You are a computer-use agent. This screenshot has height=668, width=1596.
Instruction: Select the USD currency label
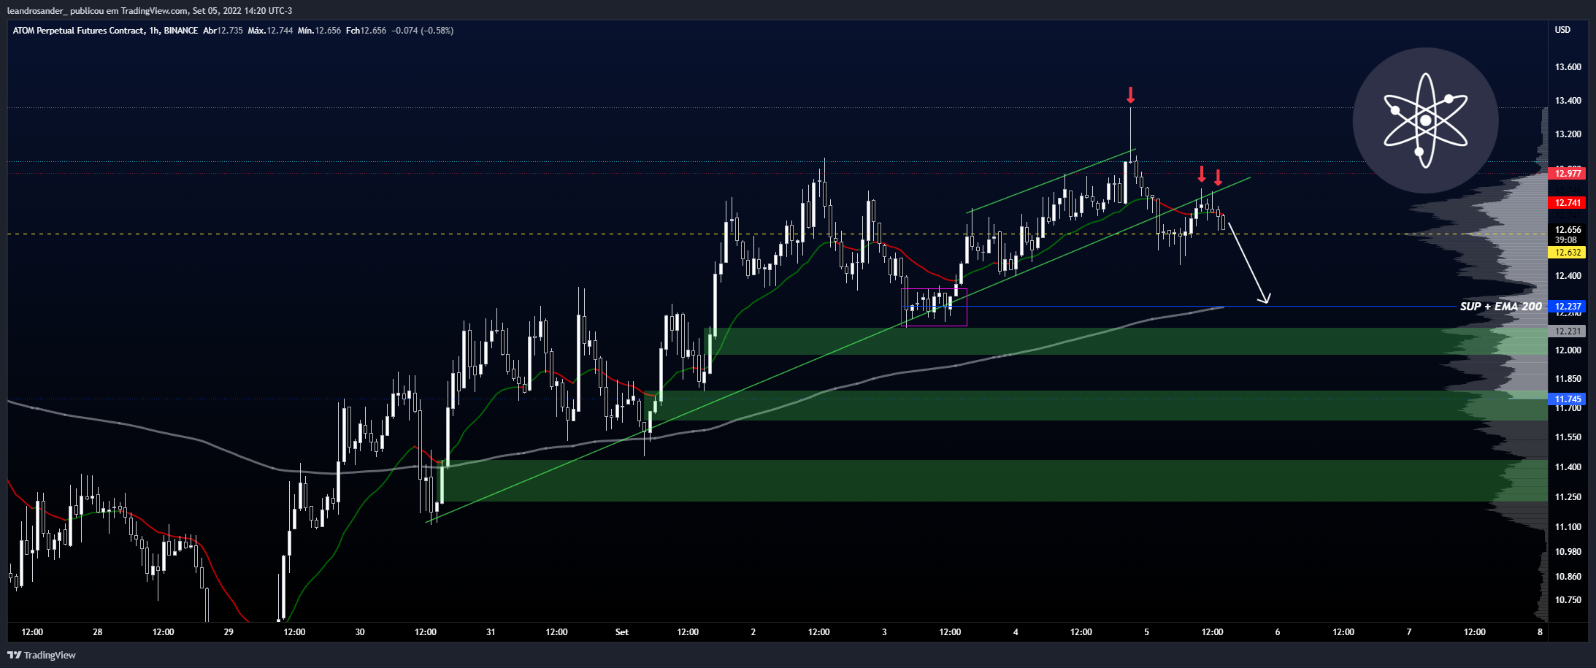coord(1562,30)
